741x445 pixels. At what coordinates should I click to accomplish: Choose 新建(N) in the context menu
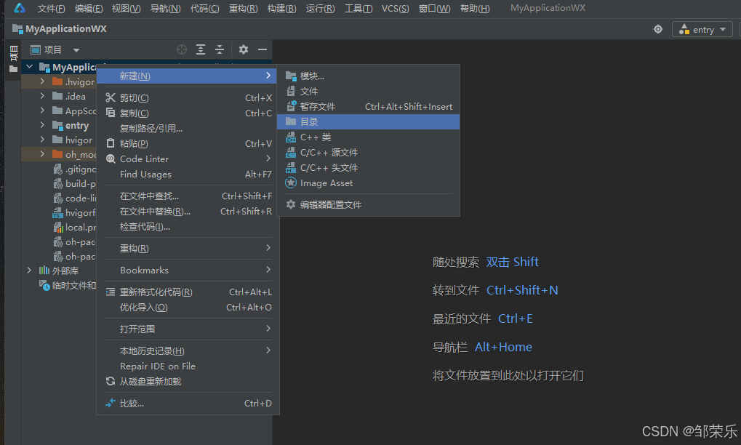188,76
